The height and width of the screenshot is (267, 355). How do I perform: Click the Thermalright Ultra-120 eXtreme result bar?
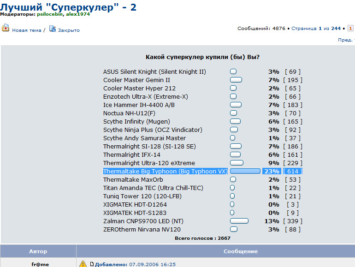click(237, 163)
